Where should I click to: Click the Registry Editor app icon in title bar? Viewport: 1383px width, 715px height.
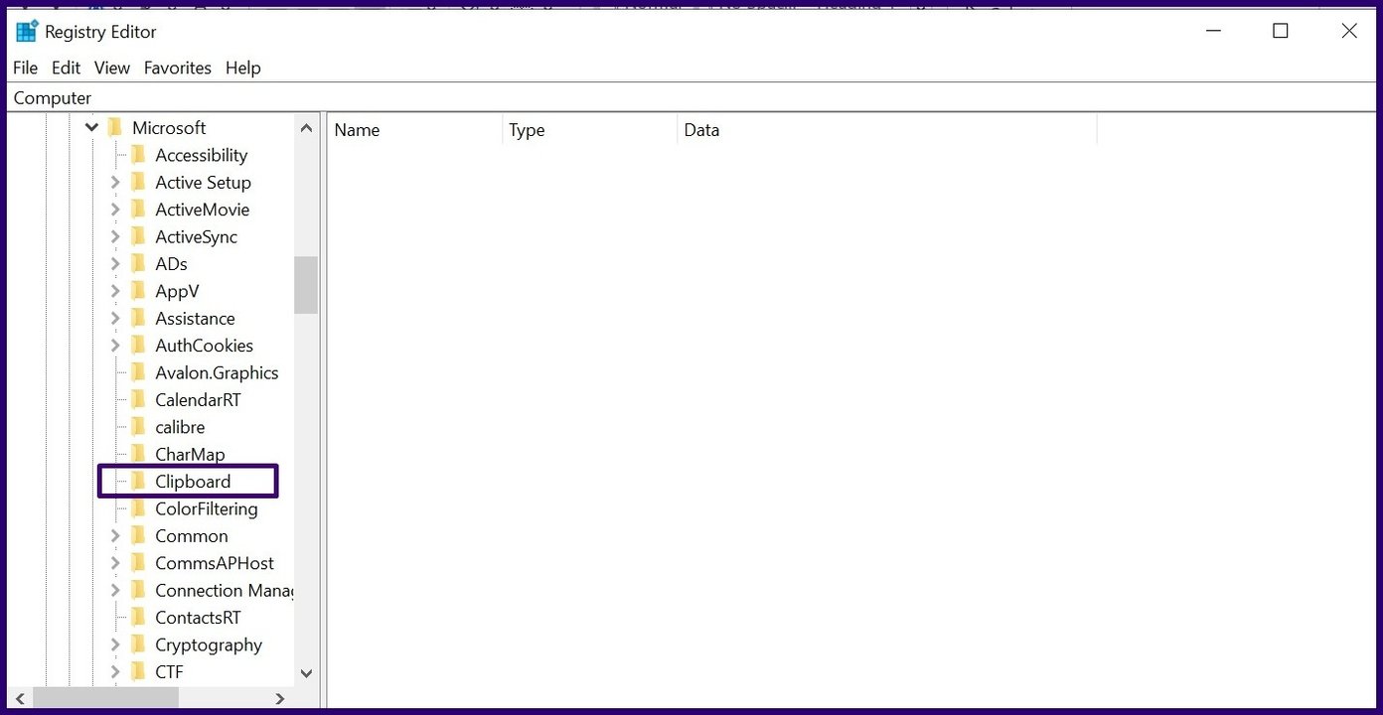pyautogui.click(x=26, y=31)
